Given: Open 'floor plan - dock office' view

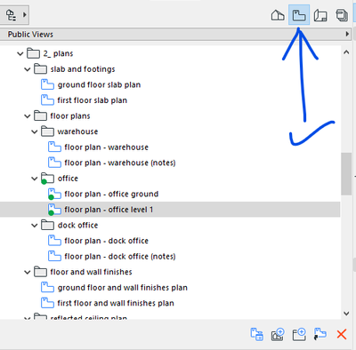Looking at the screenshot, I should (106, 241).
